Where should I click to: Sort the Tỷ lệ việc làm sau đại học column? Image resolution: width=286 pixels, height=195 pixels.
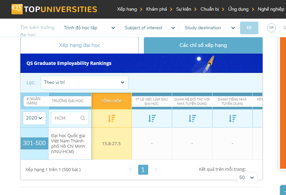151,118
